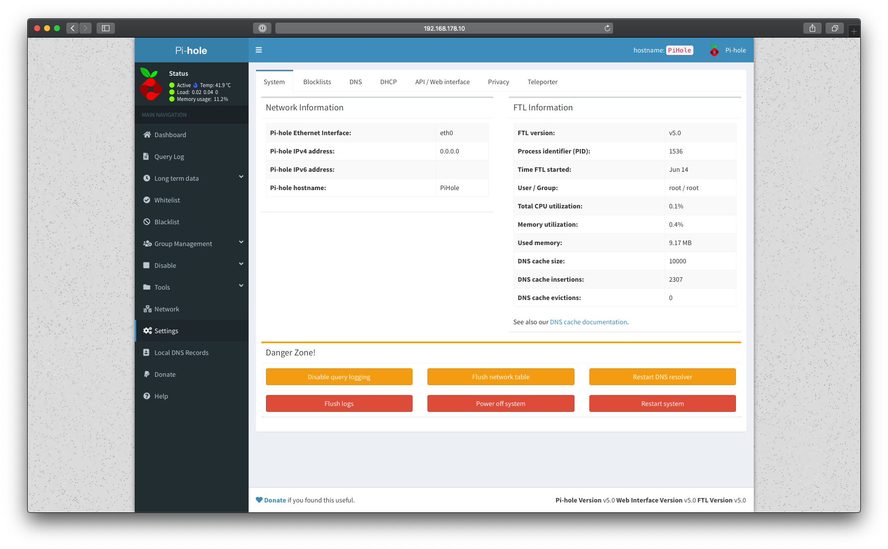Select the FTL version value v5.0

pos(675,133)
